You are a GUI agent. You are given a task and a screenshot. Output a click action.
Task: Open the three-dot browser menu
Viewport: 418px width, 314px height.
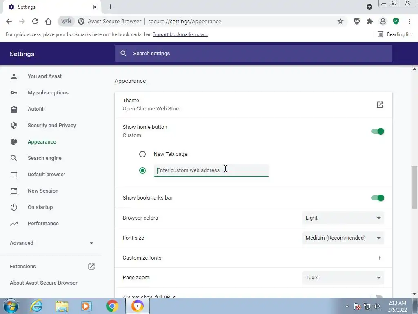[409, 21]
